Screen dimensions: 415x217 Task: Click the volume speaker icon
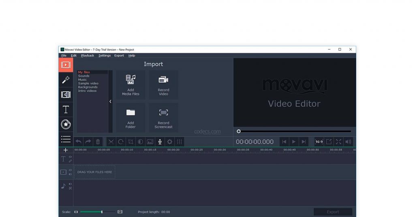(x=348, y=142)
